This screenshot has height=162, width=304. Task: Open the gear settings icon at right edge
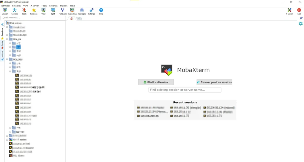(x=301, y=24)
